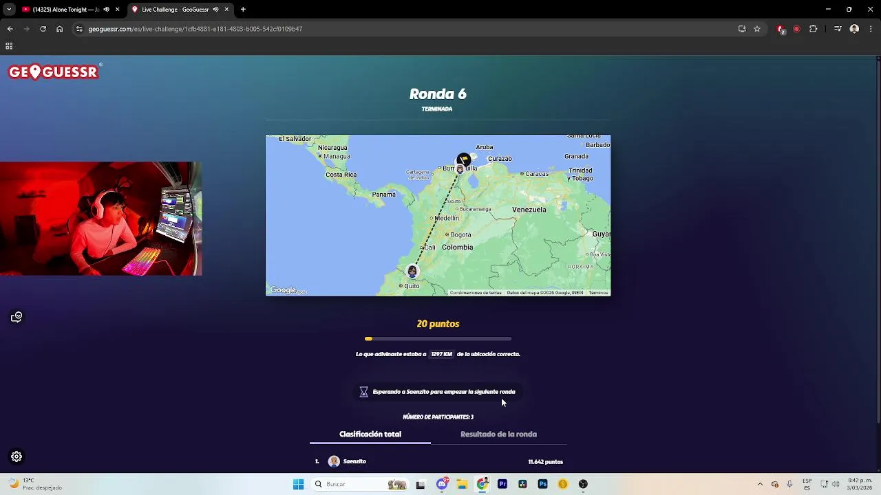Open volume control in system tray
Viewport: 881px width, 495px height.
[835, 484]
